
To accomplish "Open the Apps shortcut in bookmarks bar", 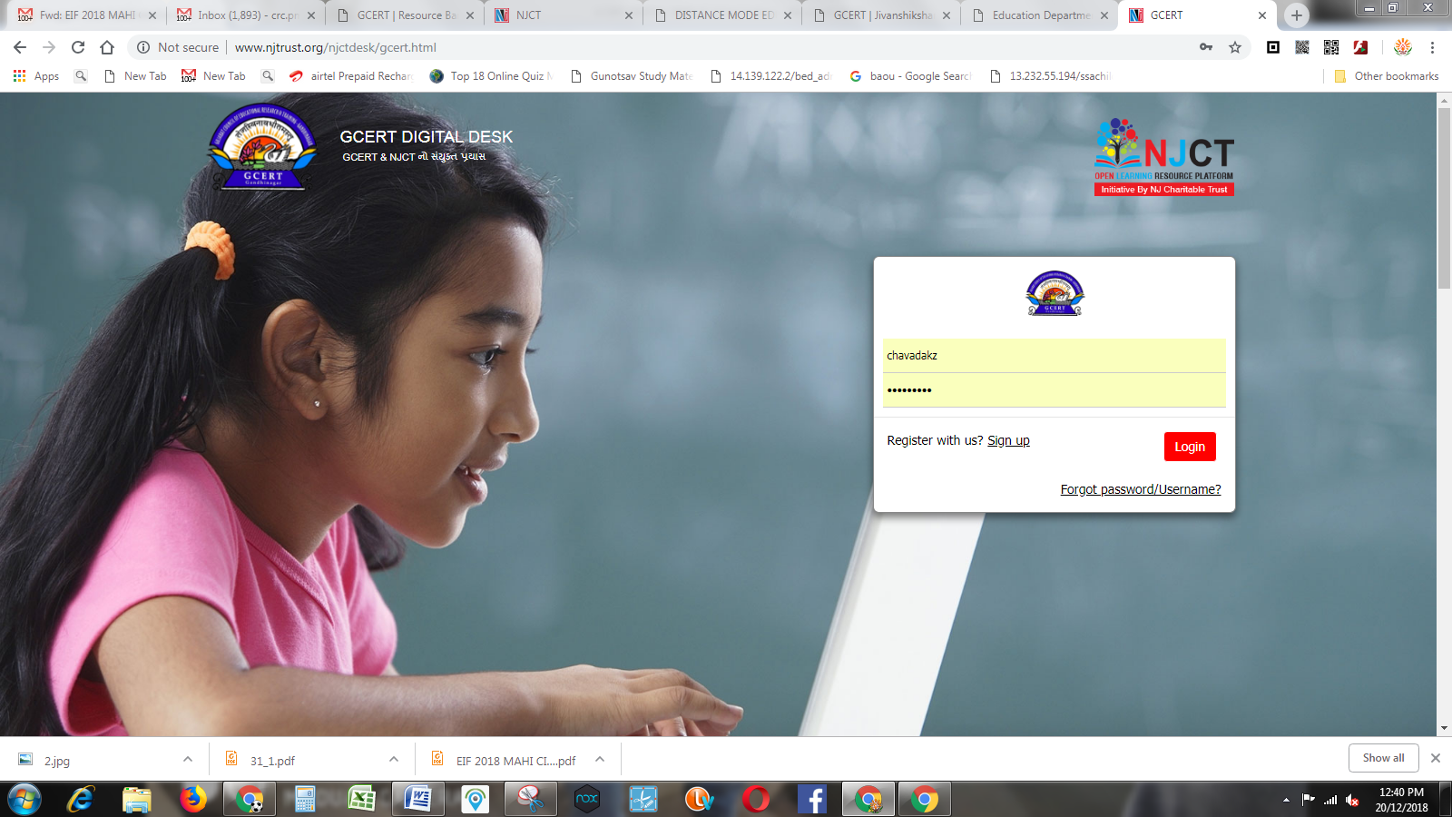I will 36,76.
